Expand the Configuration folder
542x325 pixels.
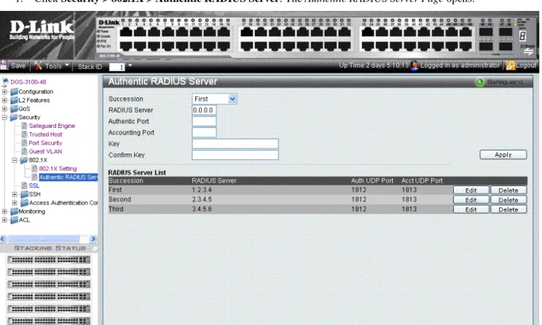(x=4, y=92)
